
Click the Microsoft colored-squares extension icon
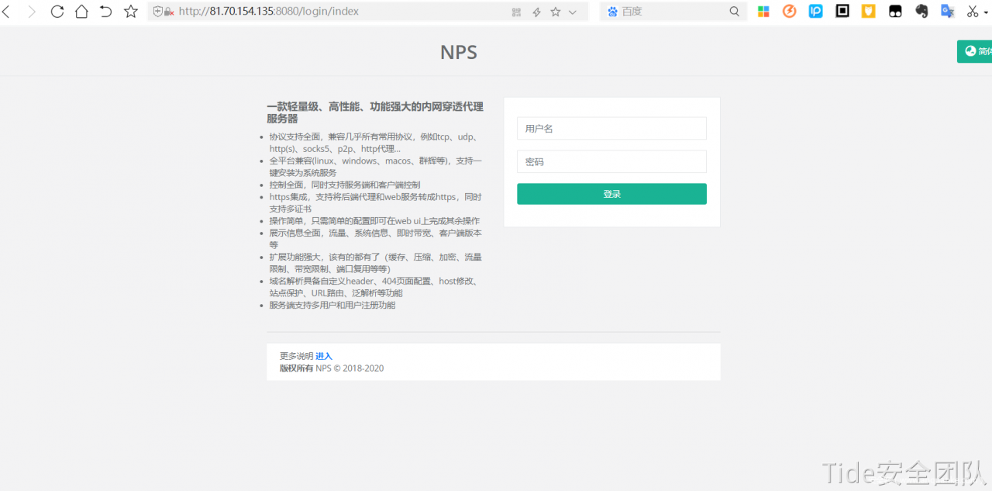763,11
